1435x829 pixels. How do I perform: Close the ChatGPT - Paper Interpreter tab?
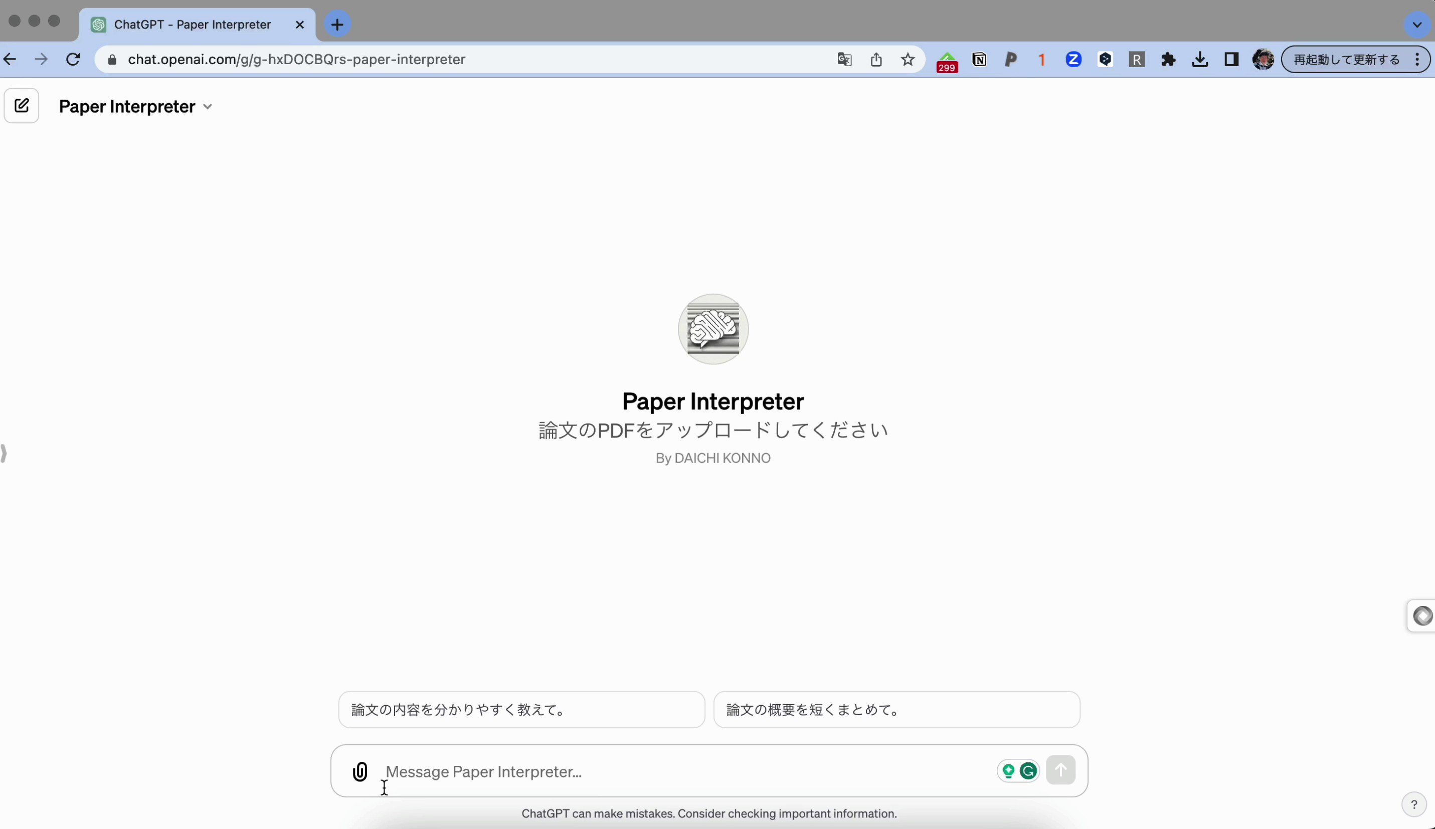300,25
